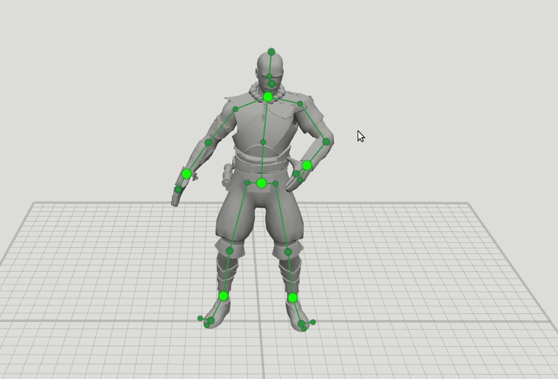Pick the shoulder joint on screen-right side
Viewport: 558px width, 379px height.
(300, 104)
